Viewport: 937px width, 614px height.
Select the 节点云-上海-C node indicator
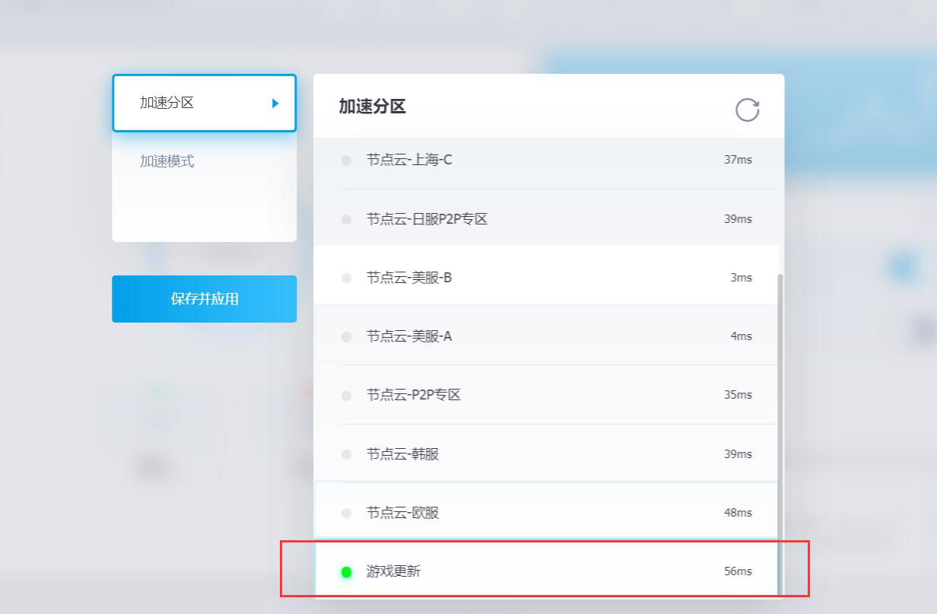[x=346, y=160]
